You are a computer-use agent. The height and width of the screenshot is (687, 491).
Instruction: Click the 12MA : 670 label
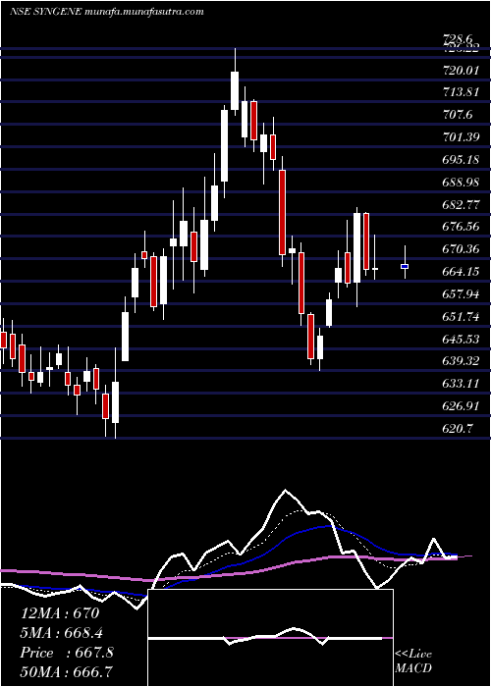(60, 613)
